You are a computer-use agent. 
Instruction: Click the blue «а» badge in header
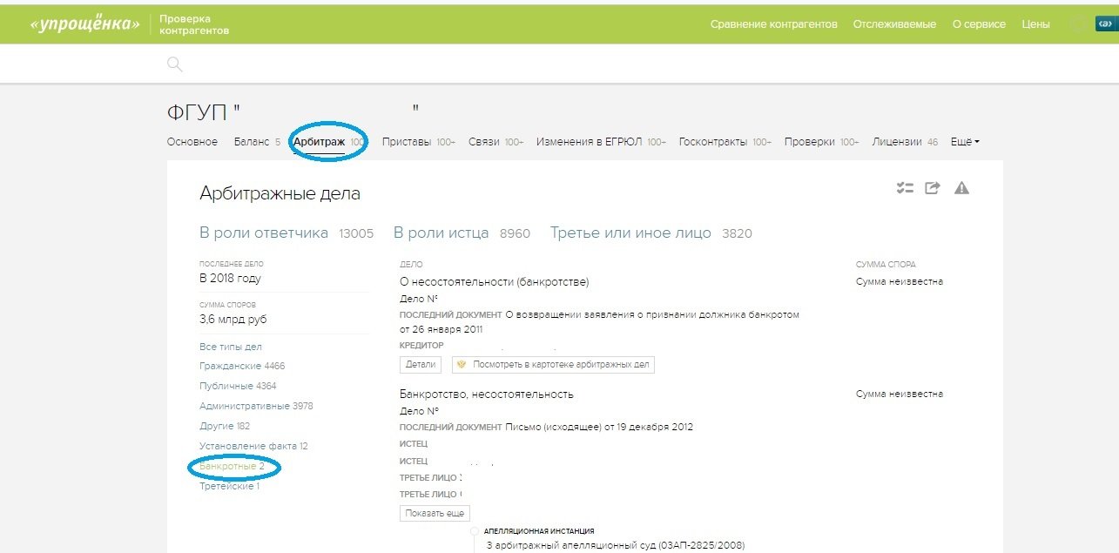[1105, 24]
